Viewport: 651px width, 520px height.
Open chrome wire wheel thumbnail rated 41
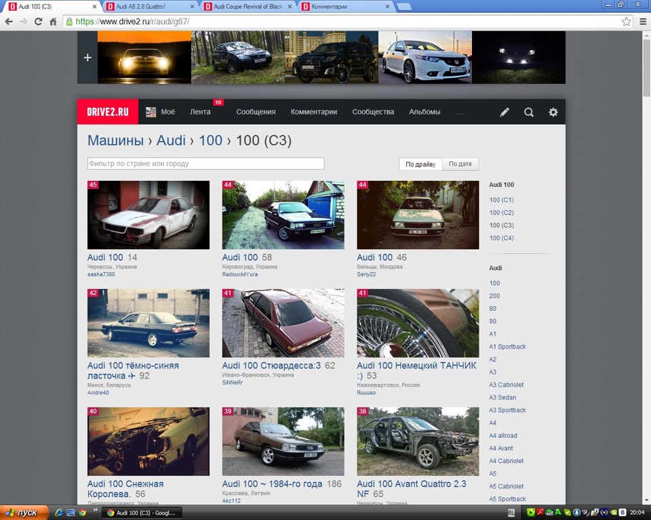(x=418, y=323)
